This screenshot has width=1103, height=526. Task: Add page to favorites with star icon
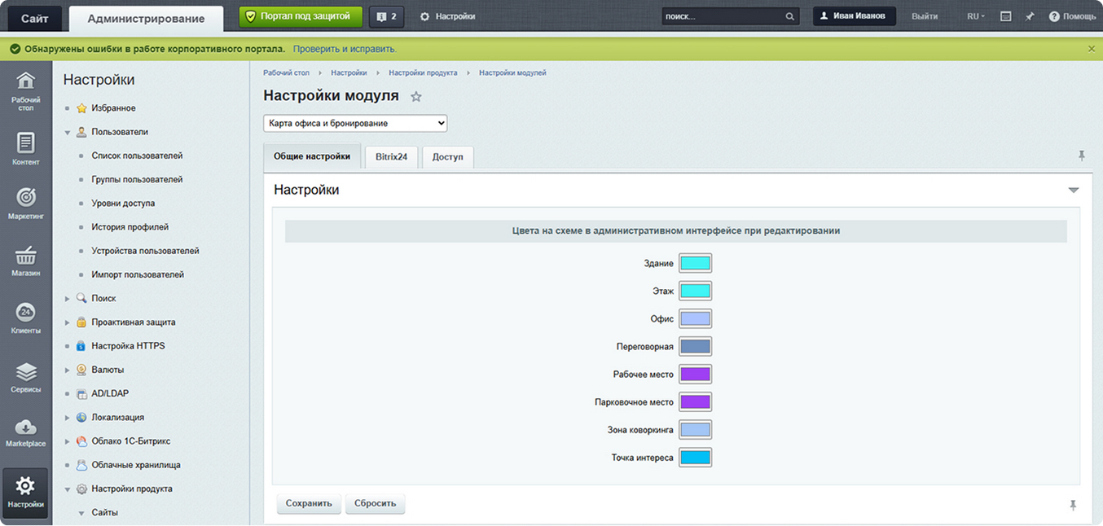tap(416, 97)
